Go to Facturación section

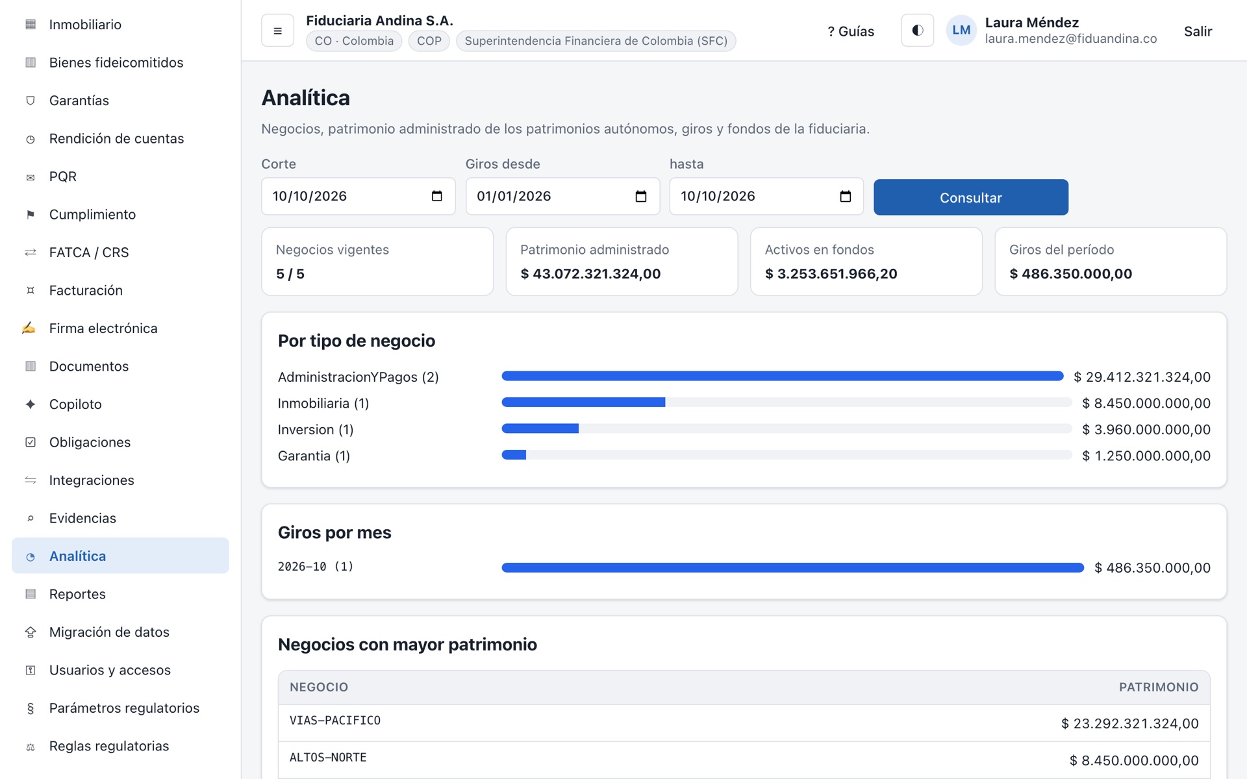(x=120, y=290)
